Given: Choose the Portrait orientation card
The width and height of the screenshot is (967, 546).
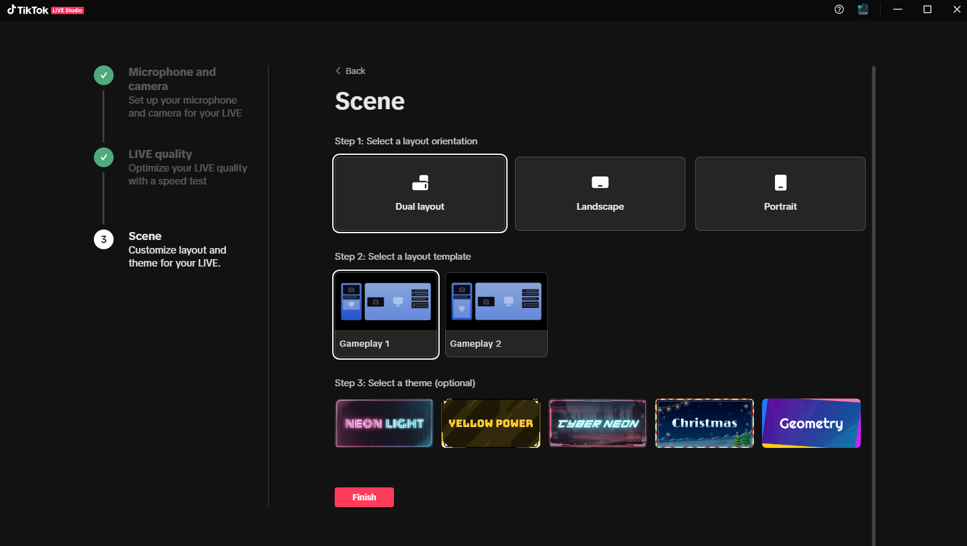Looking at the screenshot, I should tap(781, 194).
